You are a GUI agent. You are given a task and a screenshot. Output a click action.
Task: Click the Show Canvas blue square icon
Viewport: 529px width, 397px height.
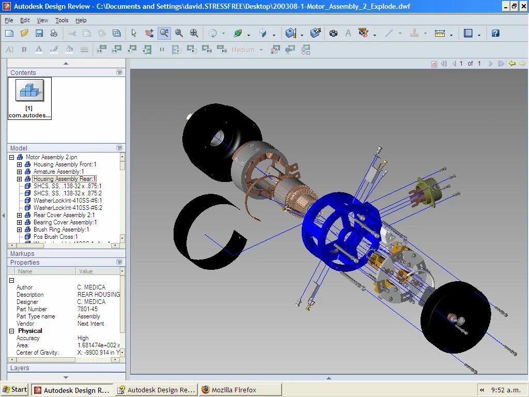point(468,33)
